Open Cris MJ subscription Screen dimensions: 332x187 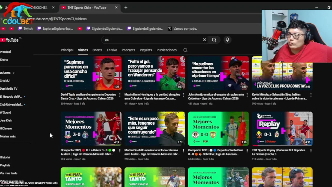point(5,81)
